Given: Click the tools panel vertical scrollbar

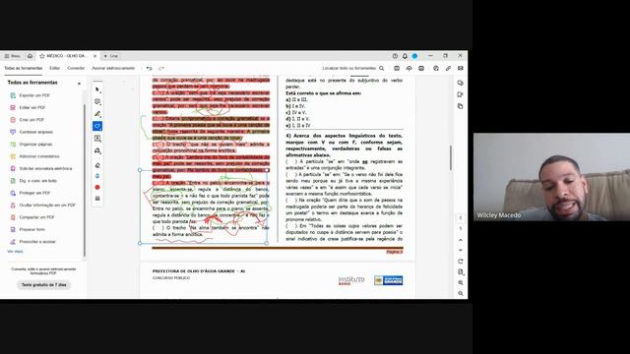Looking at the screenshot, I should 85,181.
